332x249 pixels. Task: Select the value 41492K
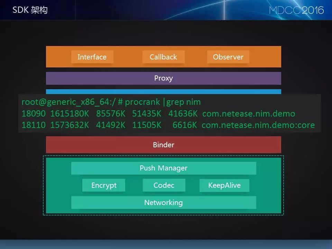point(111,125)
